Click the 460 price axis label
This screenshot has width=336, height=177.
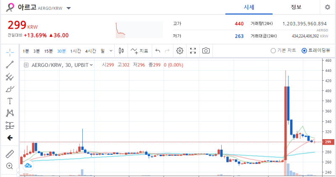[x=328, y=61]
